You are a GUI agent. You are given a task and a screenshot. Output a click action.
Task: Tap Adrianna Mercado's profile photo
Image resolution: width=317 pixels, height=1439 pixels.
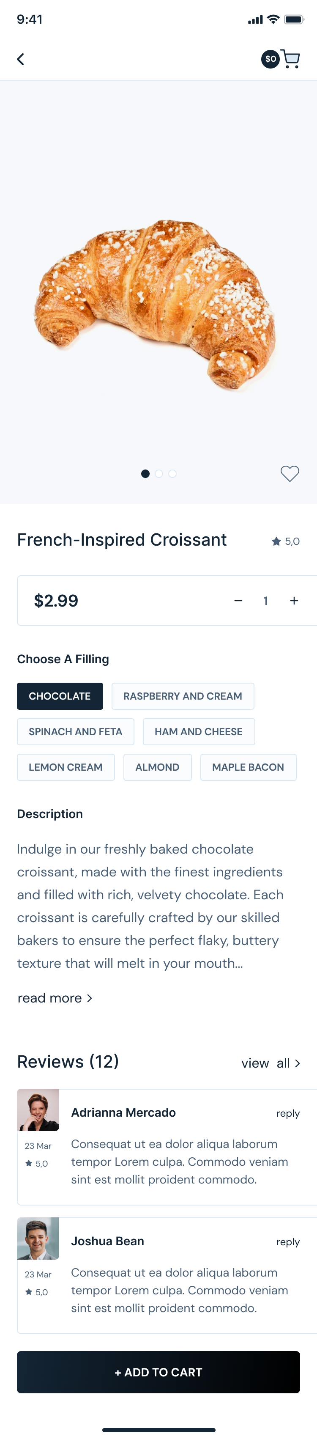pyautogui.click(x=38, y=1110)
